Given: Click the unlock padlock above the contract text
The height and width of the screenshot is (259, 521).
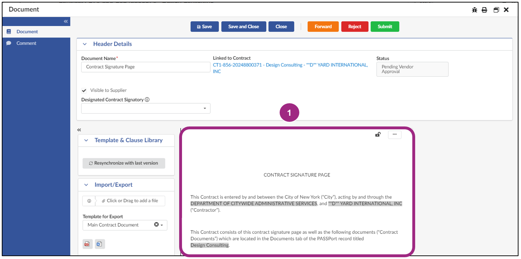Looking at the screenshot, I should (x=378, y=134).
